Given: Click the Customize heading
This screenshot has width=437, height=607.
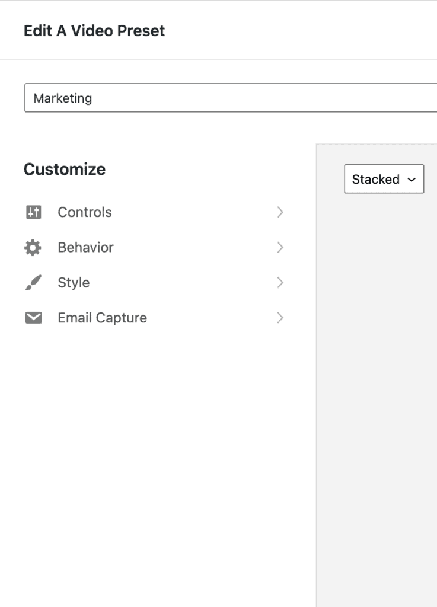Looking at the screenshot, I should pyautogui.click(x=64, y=169).
